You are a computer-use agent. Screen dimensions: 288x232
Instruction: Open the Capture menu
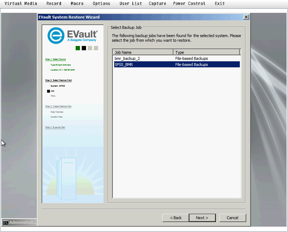[x=157, y=4]
